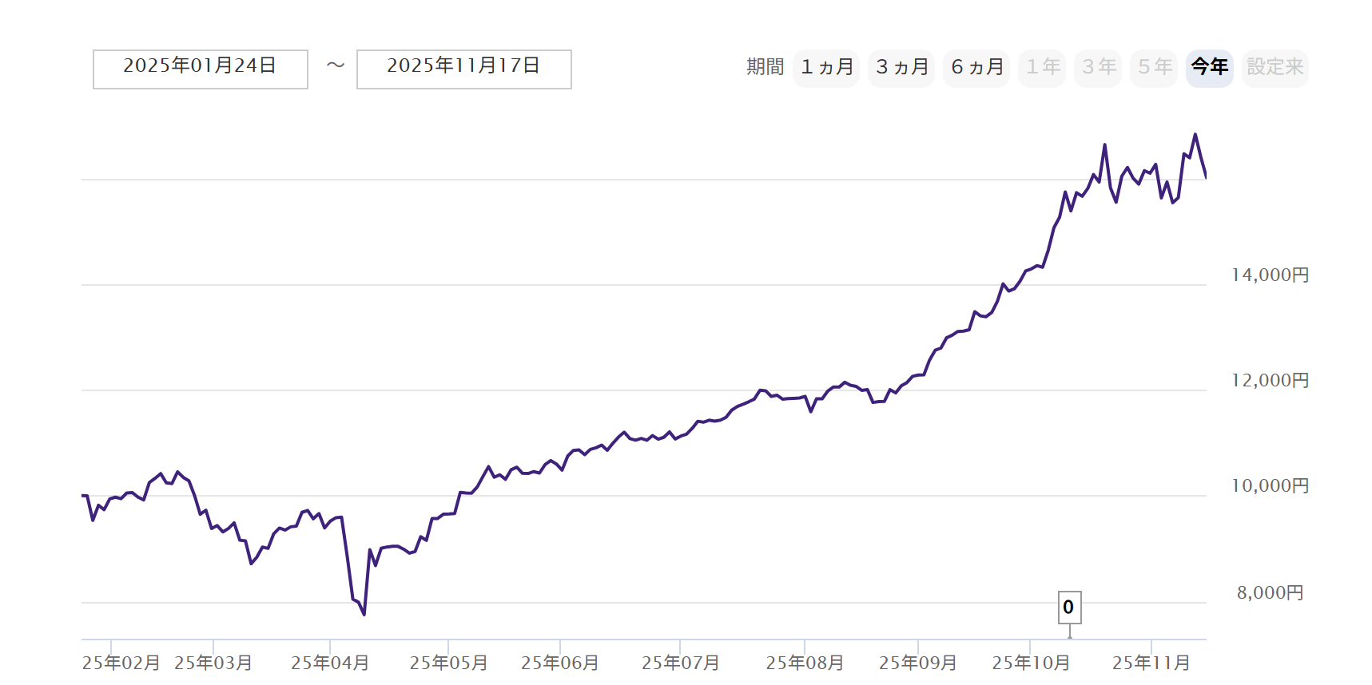Click the 期間 label
Image resolution: width=1372 pixels, height=685 pixels.
pos(765,68)
